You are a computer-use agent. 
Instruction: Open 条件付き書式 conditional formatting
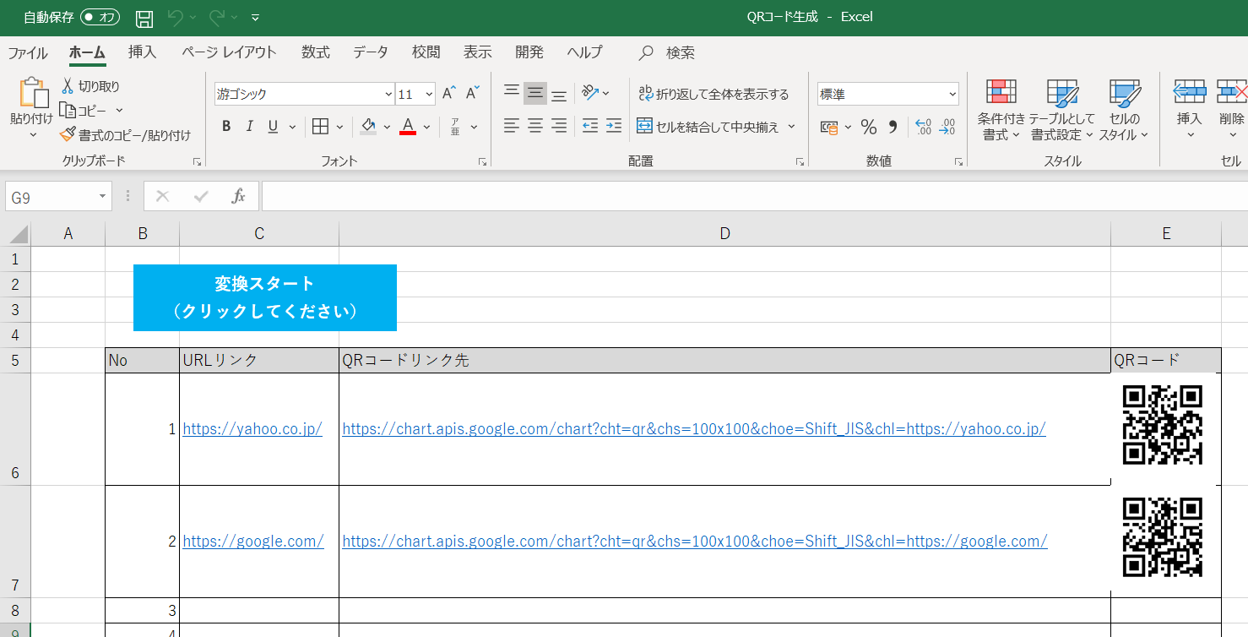[x=1001, y=110]
